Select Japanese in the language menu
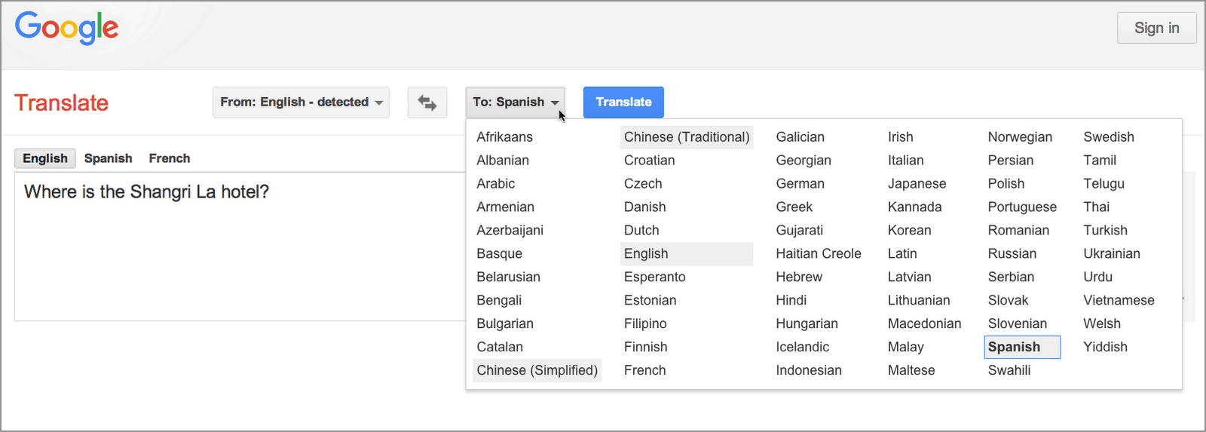 (x=917, y=184)
